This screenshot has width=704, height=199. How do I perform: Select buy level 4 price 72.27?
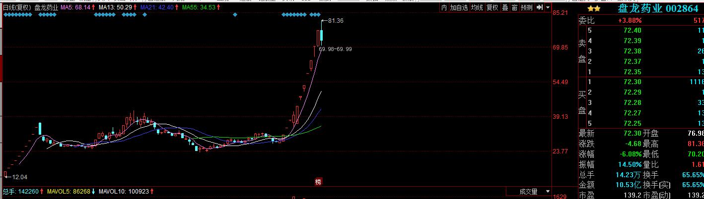632,113
